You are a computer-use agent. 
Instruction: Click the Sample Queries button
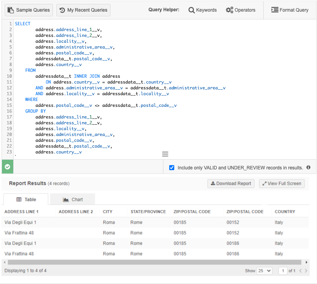(29, 10)
